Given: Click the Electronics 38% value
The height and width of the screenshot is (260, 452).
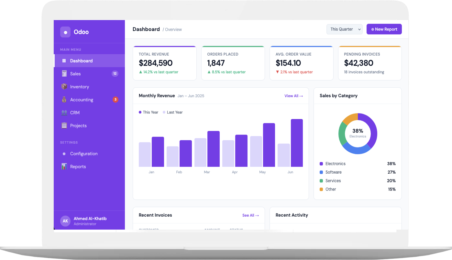Looking at the screenshot, I should pyautogui.click(x=391, y=164).
